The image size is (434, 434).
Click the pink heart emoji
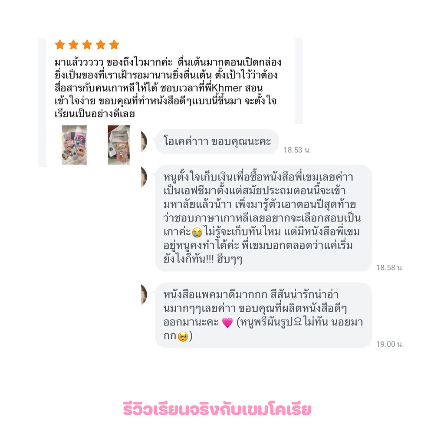pos(227,323)
